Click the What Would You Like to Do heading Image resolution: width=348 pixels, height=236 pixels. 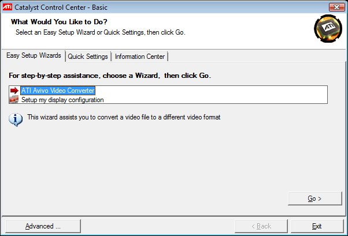[x=59, y=22]
